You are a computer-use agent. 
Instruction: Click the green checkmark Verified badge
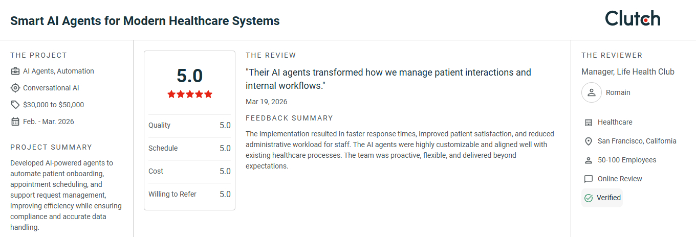[x=602, y=198]
